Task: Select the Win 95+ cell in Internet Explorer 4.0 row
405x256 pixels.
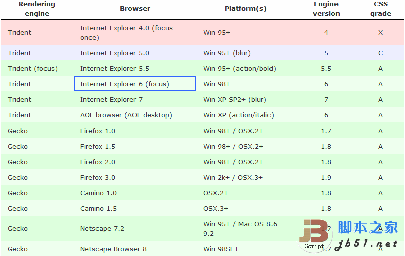Action: point(246,33)
